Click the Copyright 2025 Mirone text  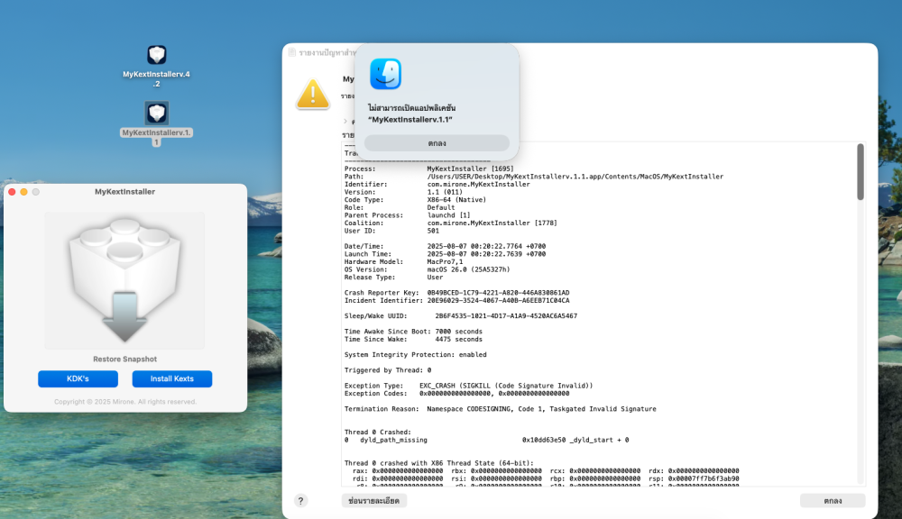tap(125, 402)
